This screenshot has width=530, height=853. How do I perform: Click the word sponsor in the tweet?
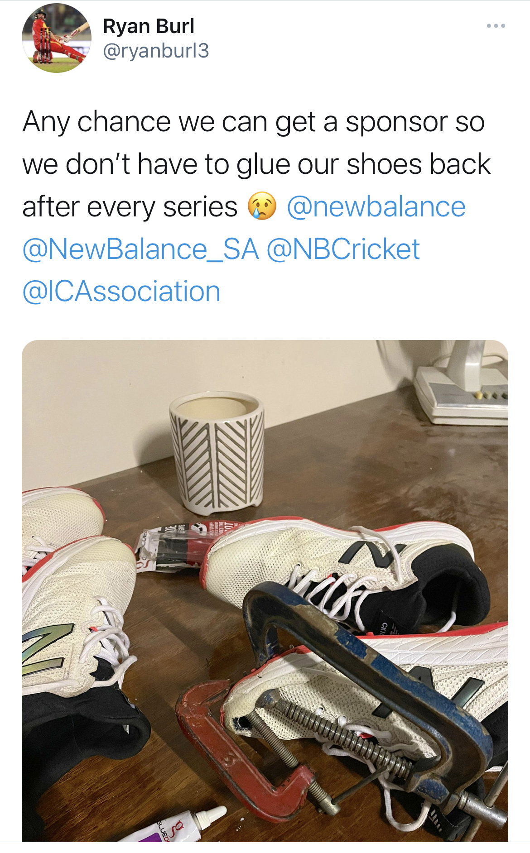[397, 122]
